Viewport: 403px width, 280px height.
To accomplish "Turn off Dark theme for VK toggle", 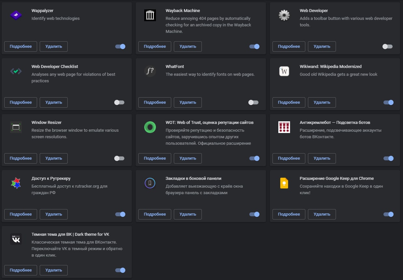I will point(120,270).
